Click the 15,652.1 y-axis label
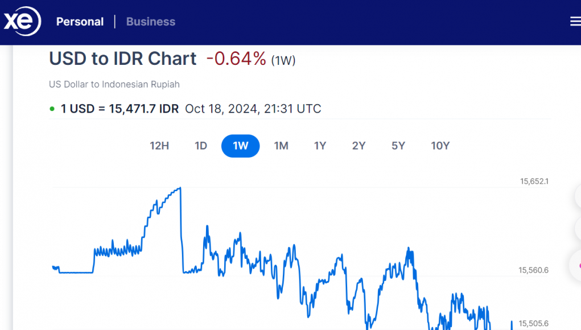Image resolution: width=581 pixels, height=330 pixels. click(534, 181)
